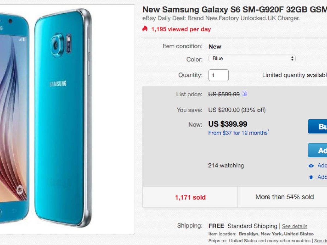Click the question mark icon next to list price
This screenshot has height=245, width=327.
(244, 94)
